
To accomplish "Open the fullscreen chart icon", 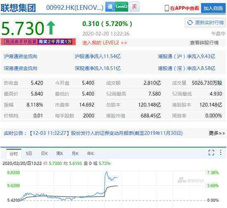I will (211, 153).
